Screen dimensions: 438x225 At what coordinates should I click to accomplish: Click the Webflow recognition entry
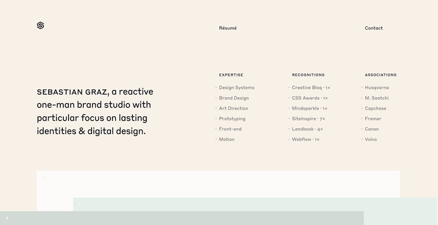pos(306,139)
